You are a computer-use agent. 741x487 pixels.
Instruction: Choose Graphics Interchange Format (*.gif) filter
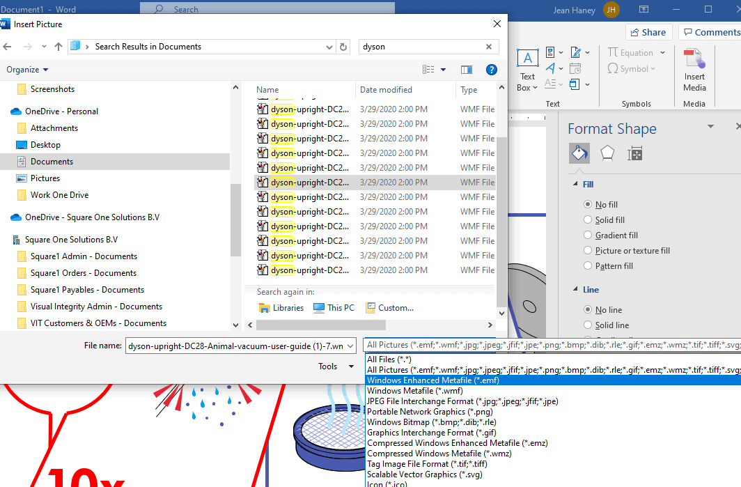(x=432, y=432)
